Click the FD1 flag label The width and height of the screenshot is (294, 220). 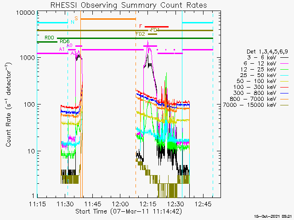coord(155,30)
